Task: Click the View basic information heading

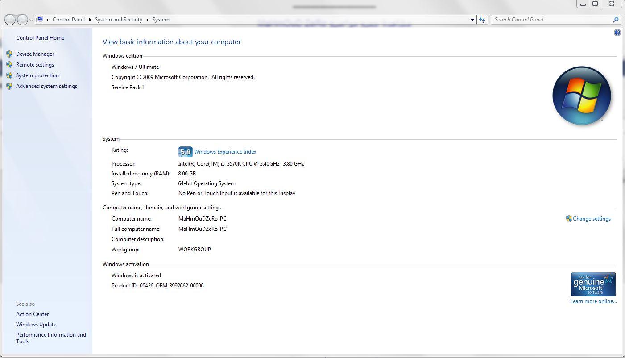Action: (172, 42)
